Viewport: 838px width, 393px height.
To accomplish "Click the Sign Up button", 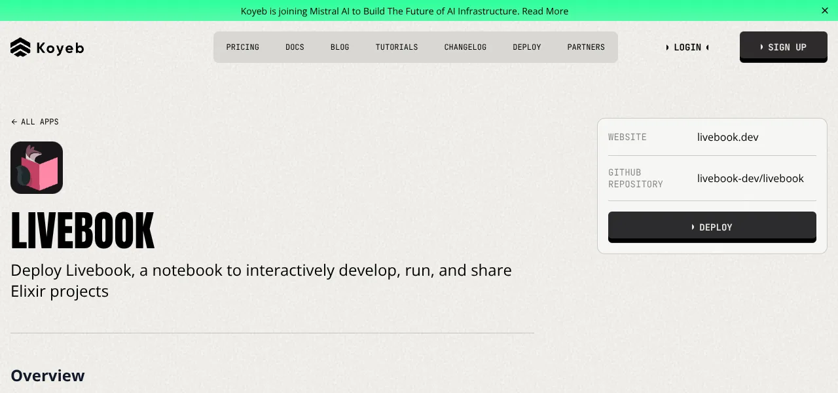I will pyautogui.click(x=784, y=47).
